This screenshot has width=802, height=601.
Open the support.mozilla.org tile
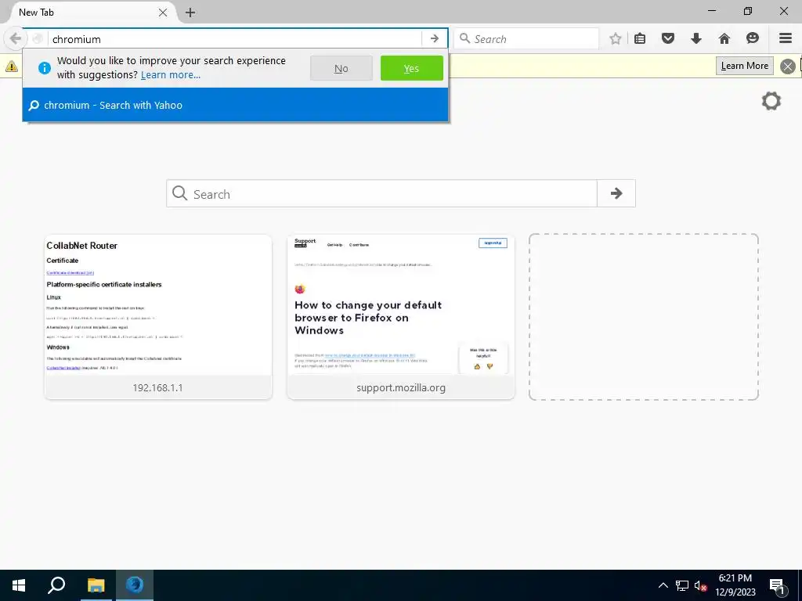(x=400, y=317)
